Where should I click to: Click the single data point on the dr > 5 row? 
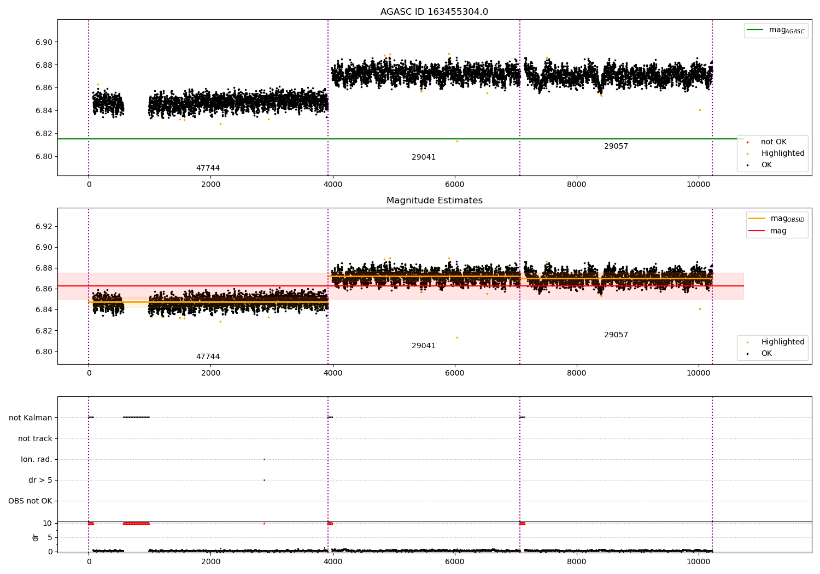click(x=264, y=480)
